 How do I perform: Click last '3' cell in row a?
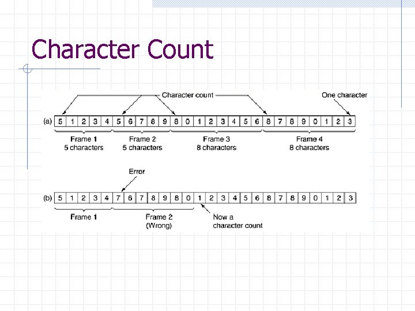point(350,122)
